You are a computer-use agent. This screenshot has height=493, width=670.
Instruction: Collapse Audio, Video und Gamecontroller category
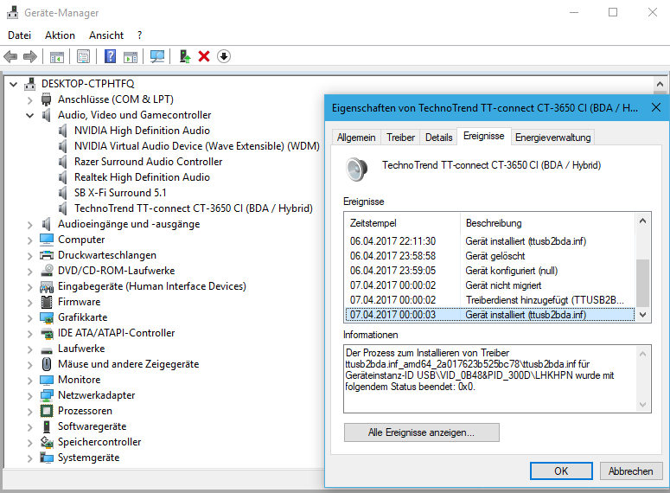30,115
